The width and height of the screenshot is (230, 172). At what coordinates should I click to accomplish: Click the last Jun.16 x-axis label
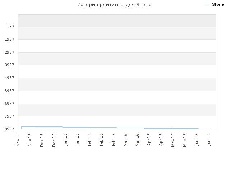[209, 140]
